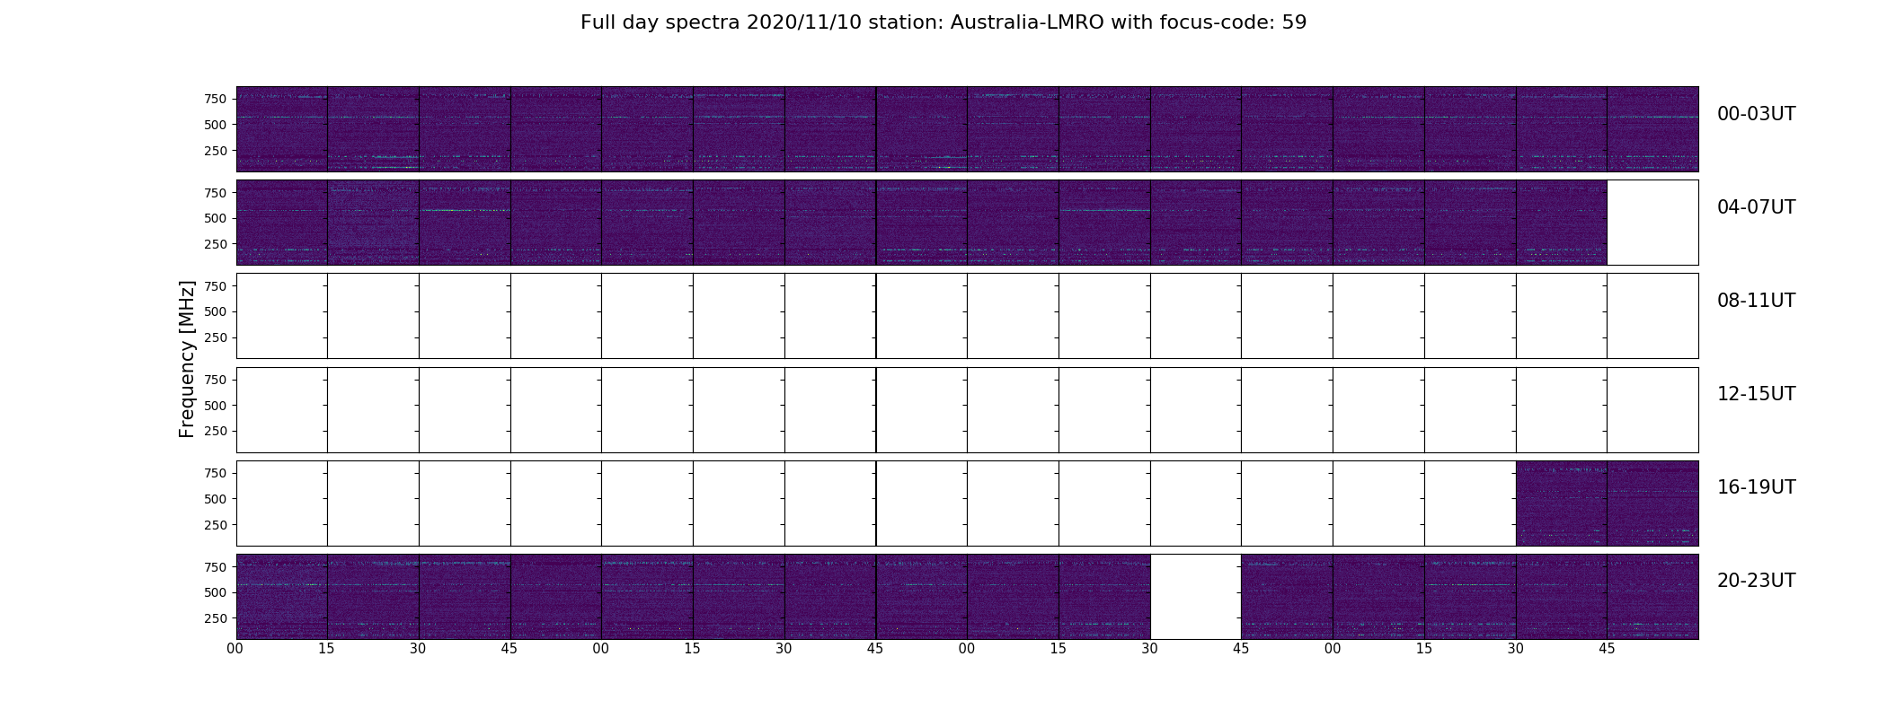Screen dimensions: 1887x718
Task: Click the 250 tick of the 20-23UT row
Action: click(x=215, y=618)
